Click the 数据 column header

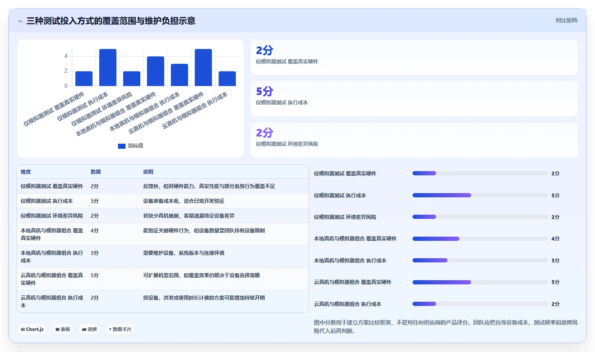(96, 172)
